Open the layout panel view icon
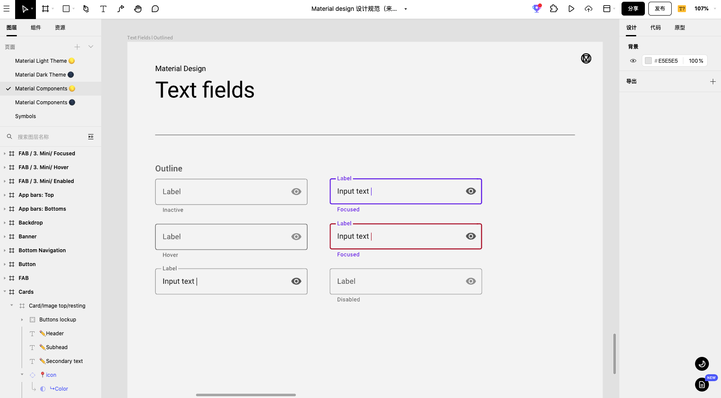This screenshot has height=398, width=721. (x=607, y=9)
